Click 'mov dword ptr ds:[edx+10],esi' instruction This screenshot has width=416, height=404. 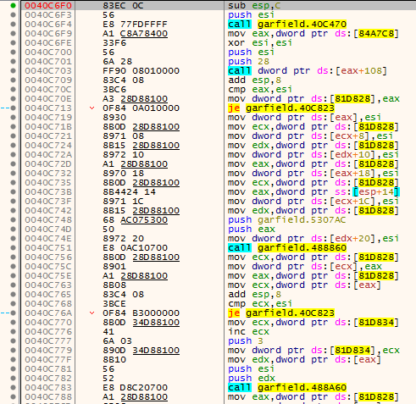point(313,155)
